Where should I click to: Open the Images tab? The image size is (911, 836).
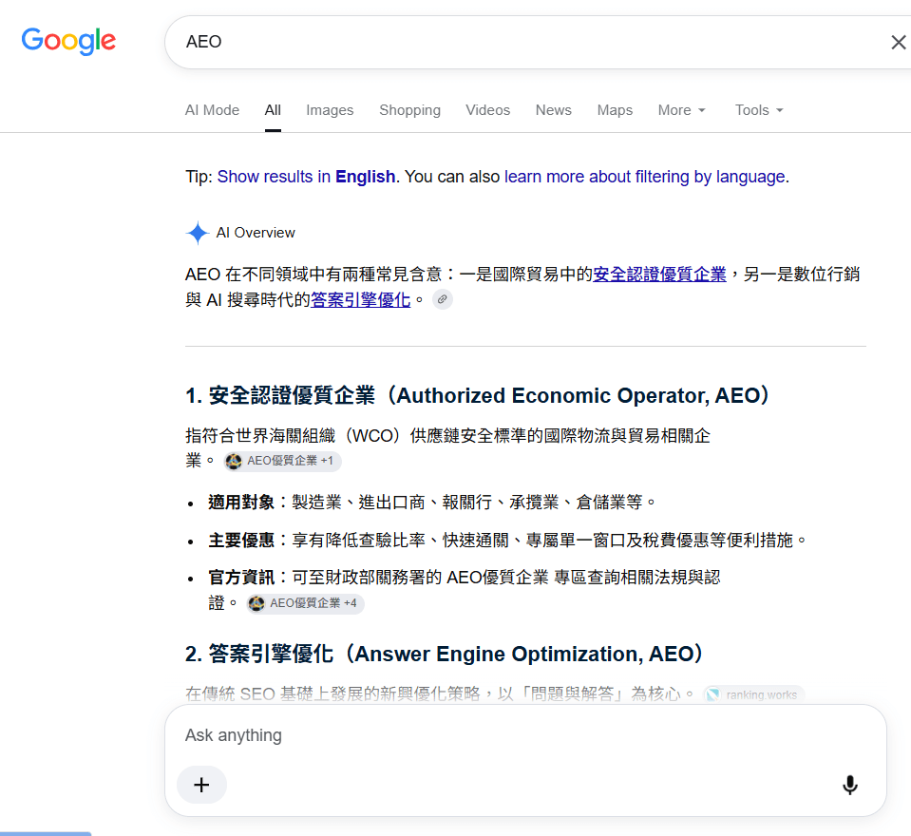pyautogui.click(x=330, y=110)
